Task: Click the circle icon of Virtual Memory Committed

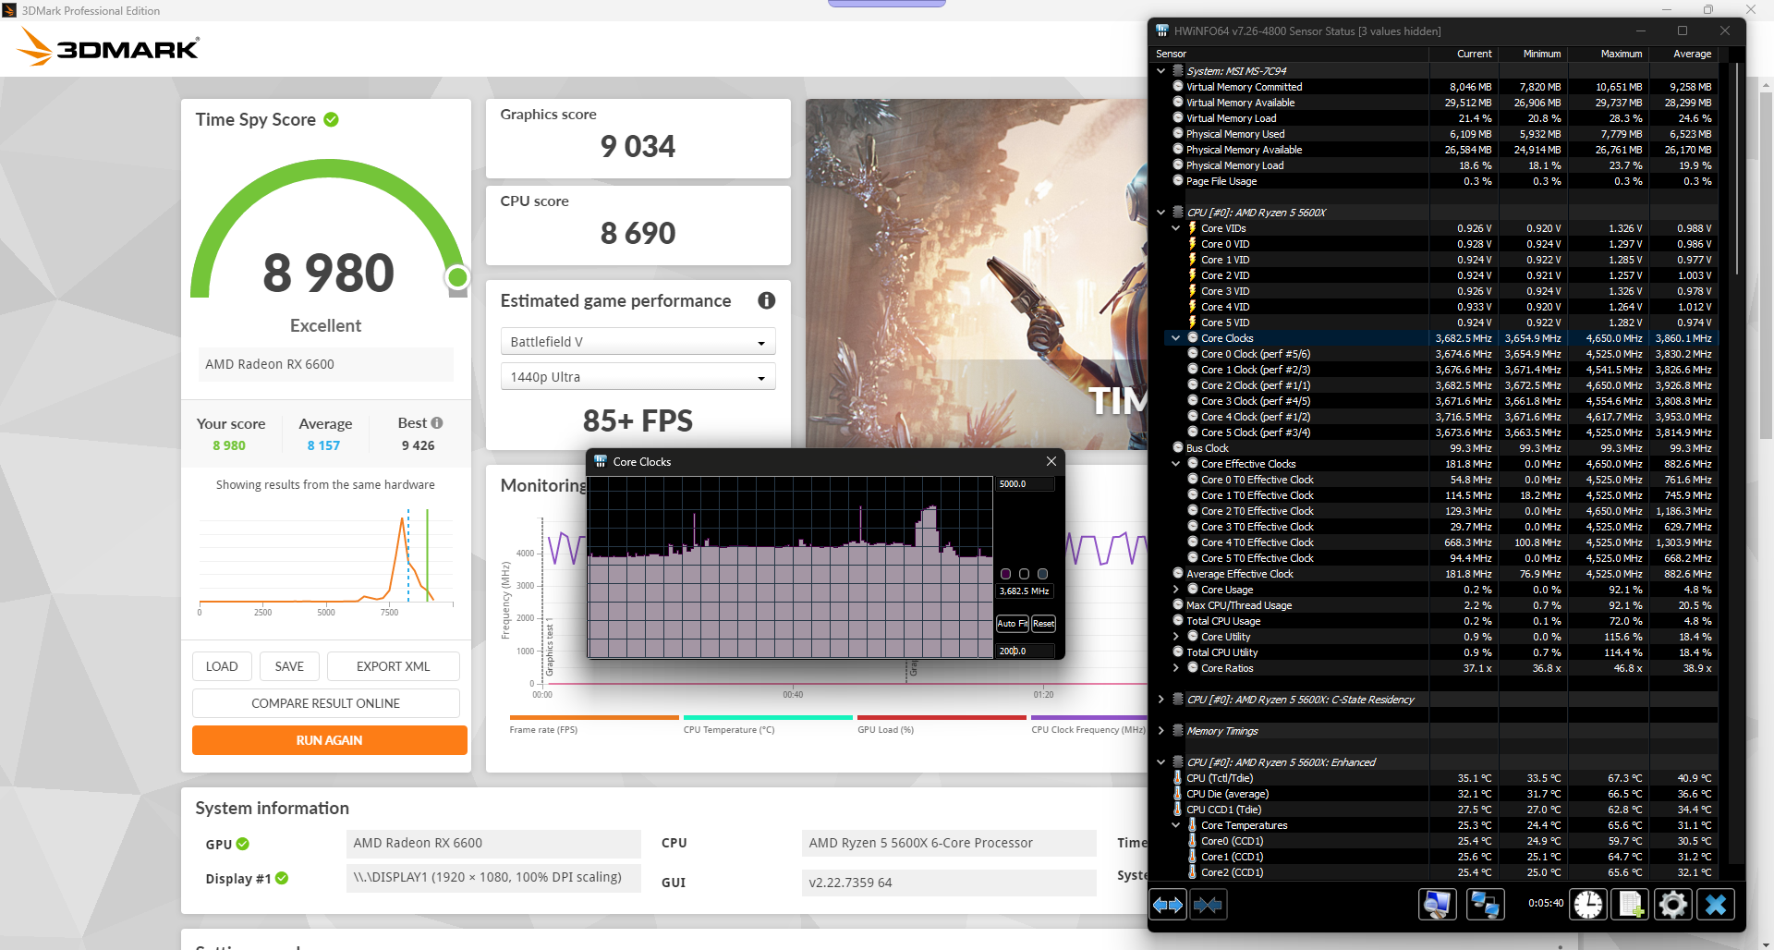Action: (1178, 87)
